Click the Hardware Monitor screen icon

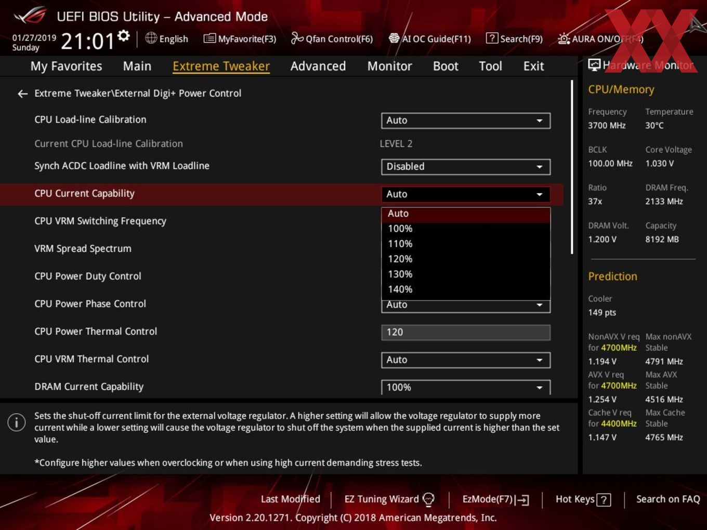tap(594, 65)
